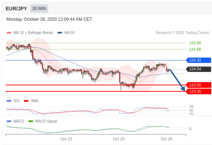Select the MA 20 + Bollinger Bands legend label
The height and width of the screenshot is (145, 212).
click(33, 32)
